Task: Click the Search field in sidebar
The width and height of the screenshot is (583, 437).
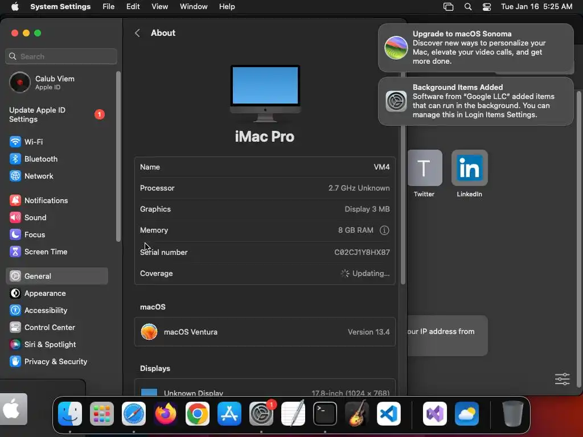Action: (x=61, y=56)
